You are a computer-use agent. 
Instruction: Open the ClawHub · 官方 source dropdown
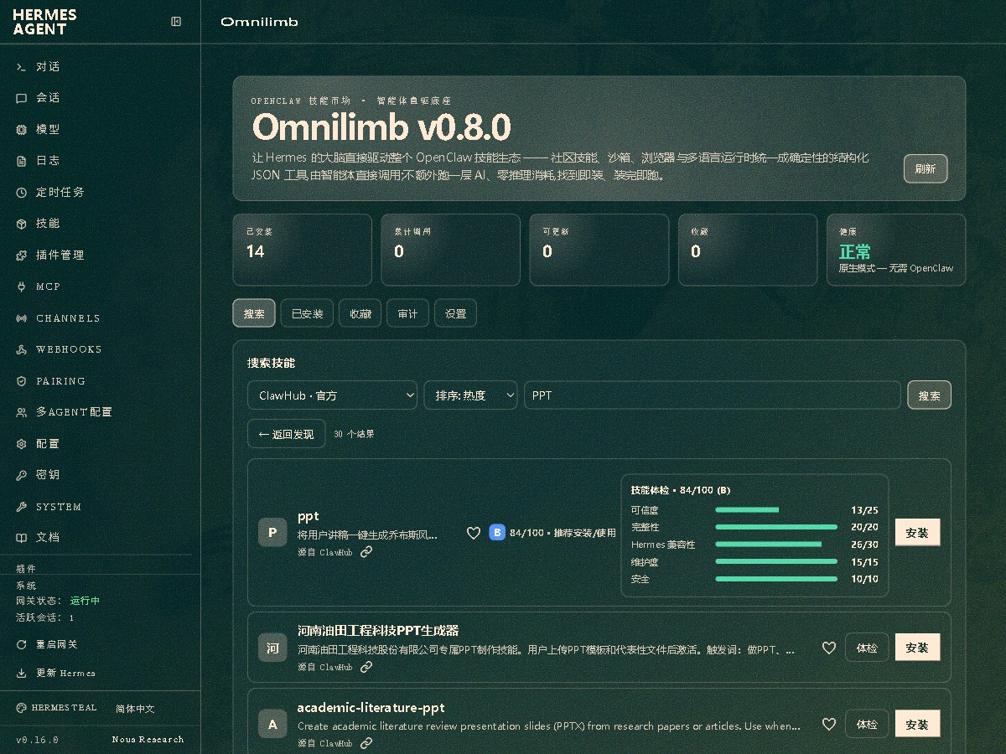[332, 395]
